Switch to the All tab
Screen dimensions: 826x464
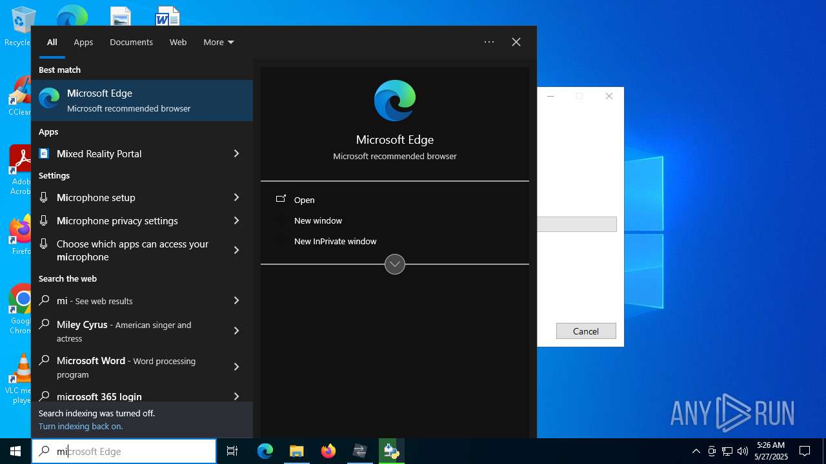tap(52, 42)
